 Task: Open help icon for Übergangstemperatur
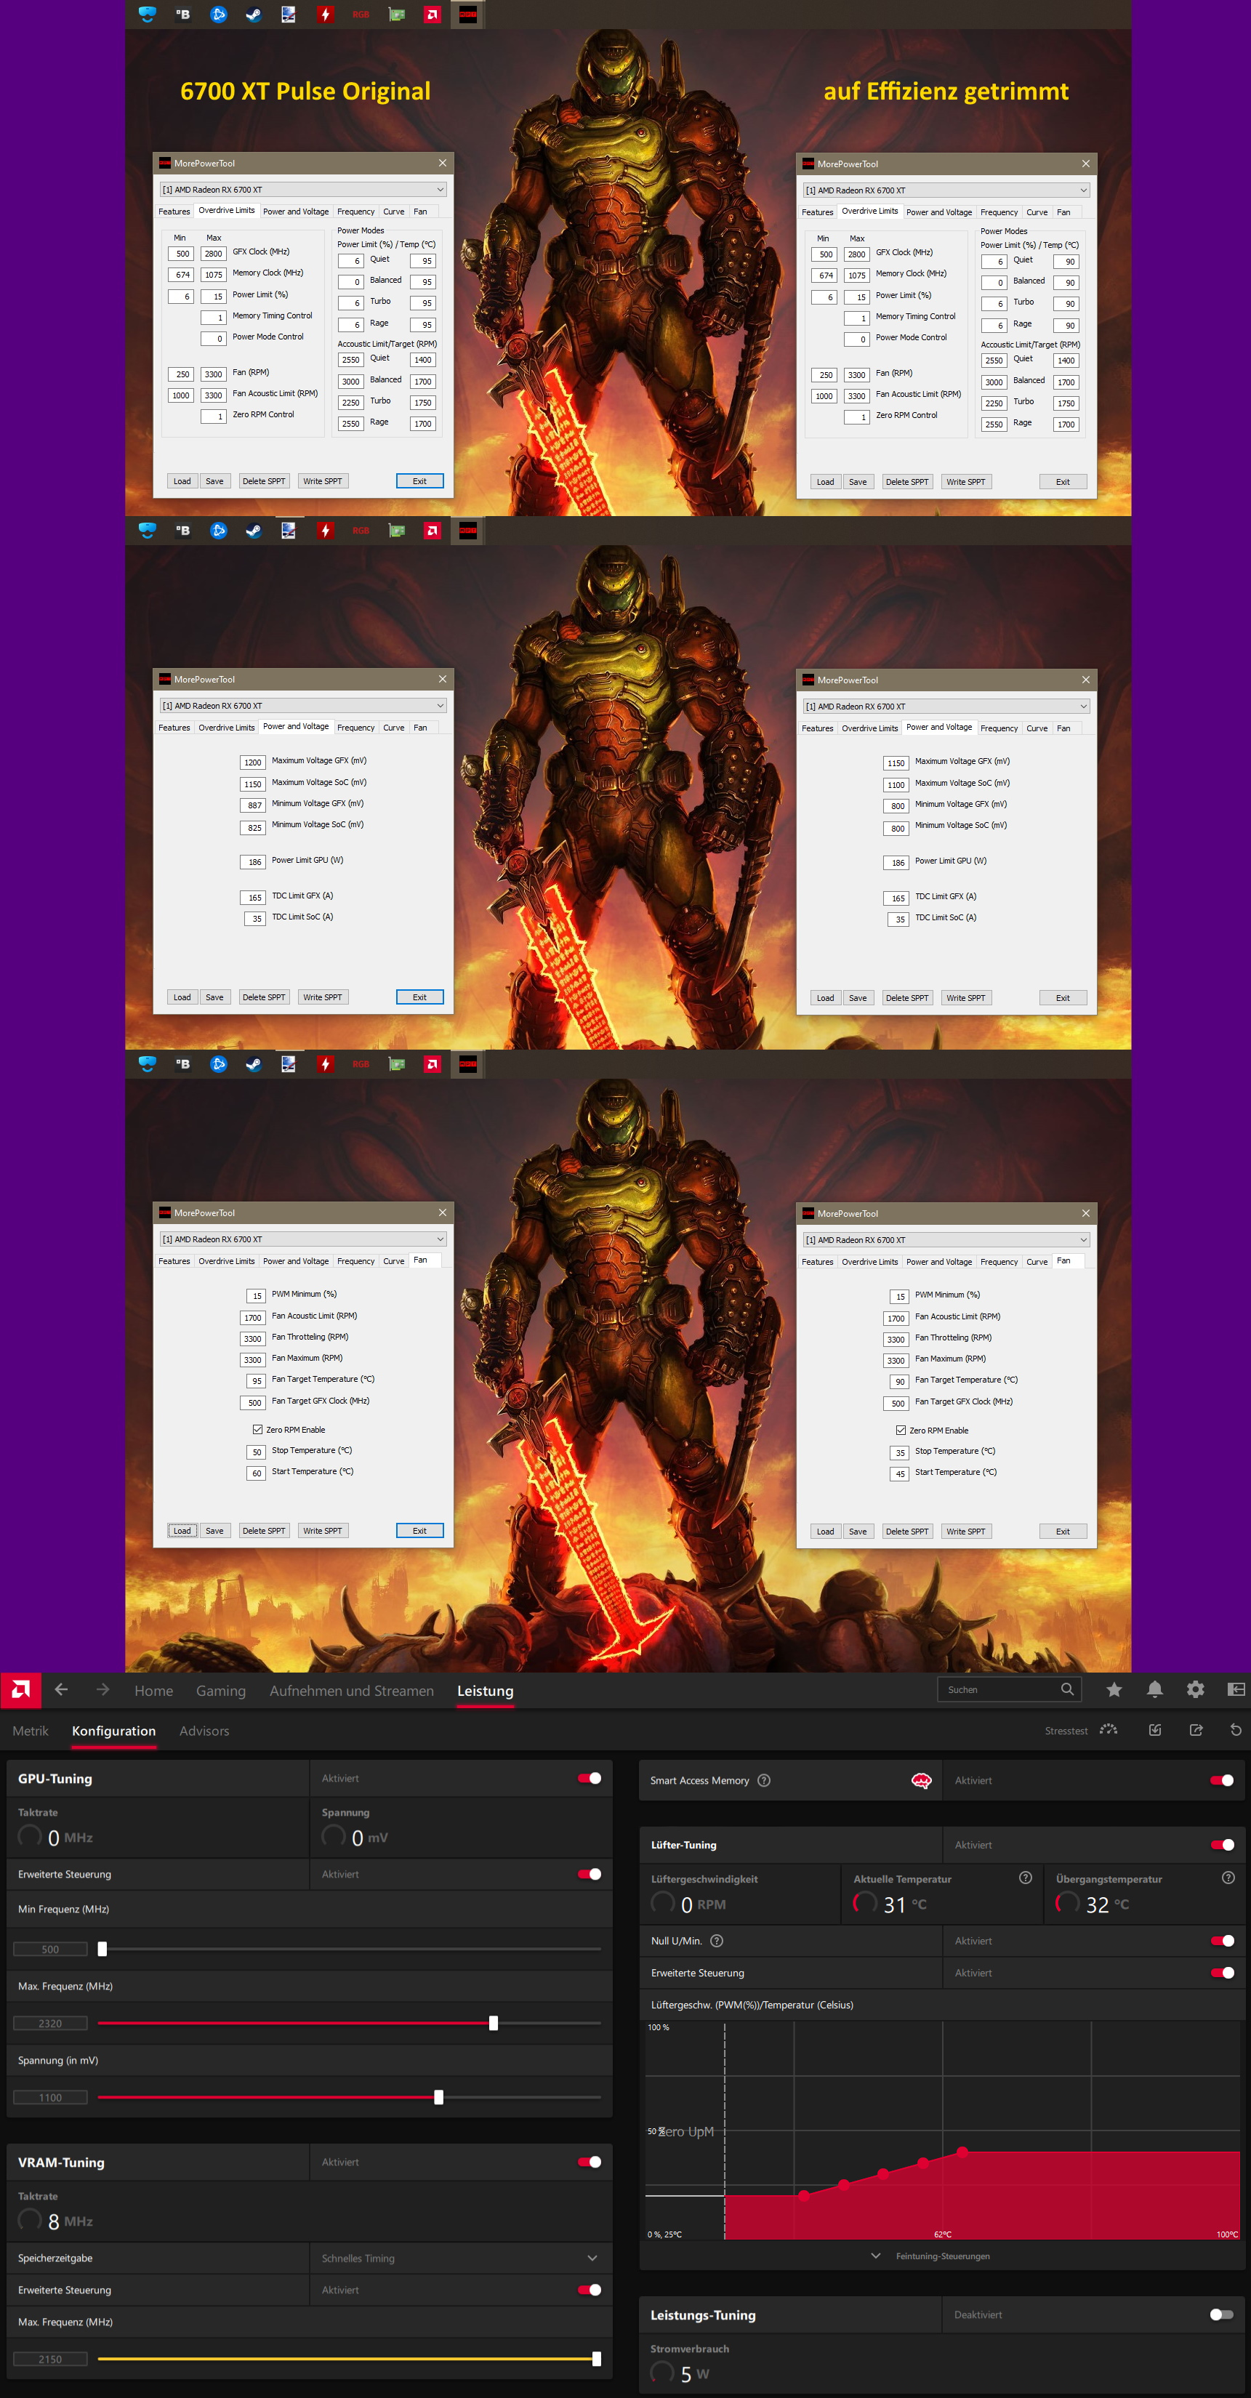[1228, 1878]
